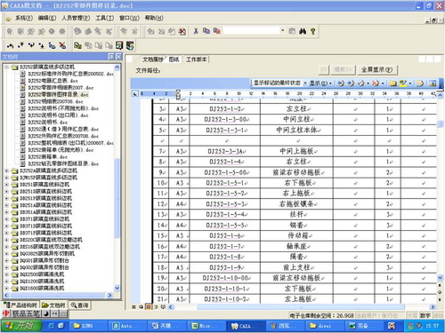
Task: Click the New Comment folder icon
Action: [x=392, y=83]
